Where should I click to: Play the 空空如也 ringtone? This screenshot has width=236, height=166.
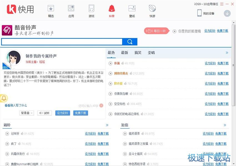point(110,104)
